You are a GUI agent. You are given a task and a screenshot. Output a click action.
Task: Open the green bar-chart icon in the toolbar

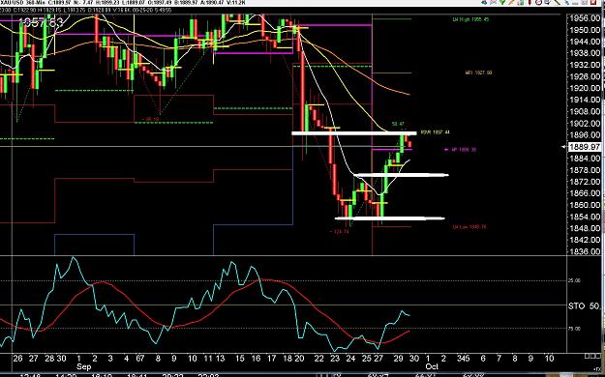521,2
